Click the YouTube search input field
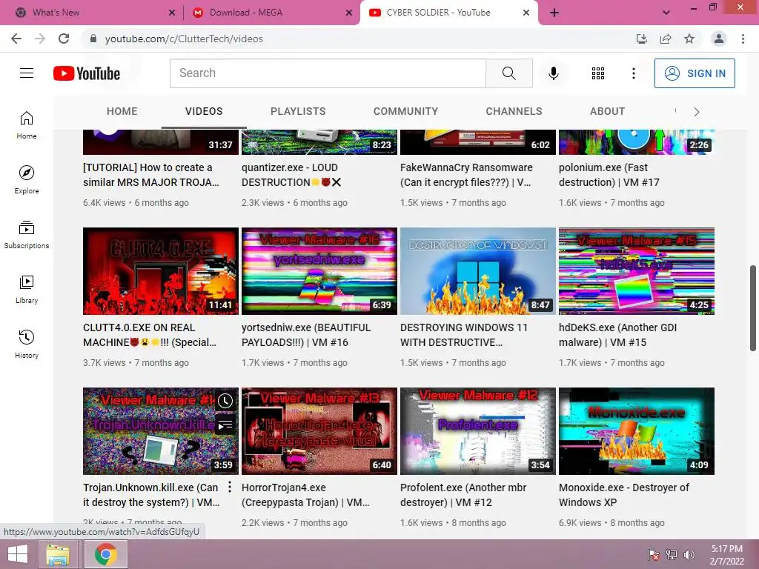This screenshot has height=569, width=759. [328, 73]
